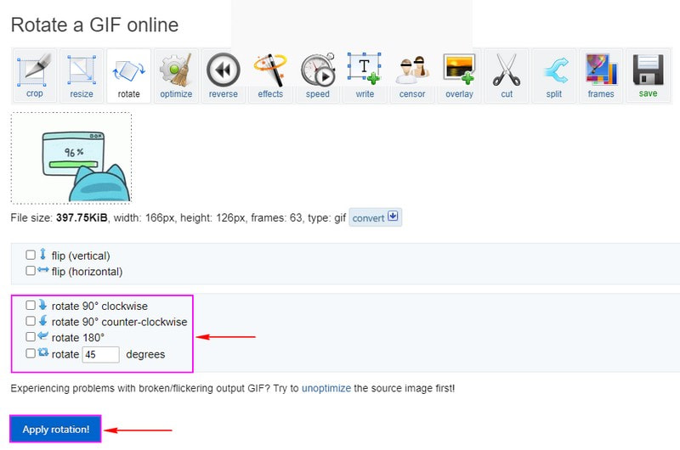
Task: Open the censor tool
Action: (x=412, y=75)
